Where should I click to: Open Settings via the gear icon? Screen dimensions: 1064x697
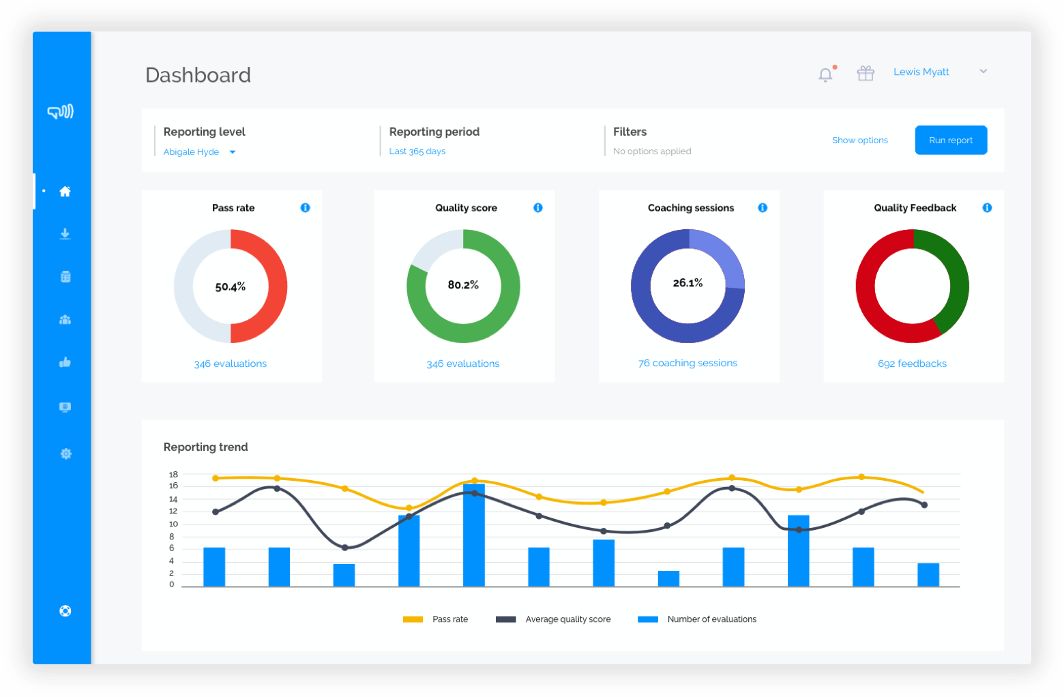coord(65,454)
